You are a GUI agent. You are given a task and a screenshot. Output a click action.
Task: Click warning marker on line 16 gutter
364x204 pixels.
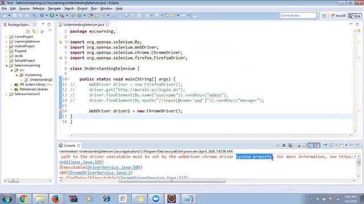[60, 111]
